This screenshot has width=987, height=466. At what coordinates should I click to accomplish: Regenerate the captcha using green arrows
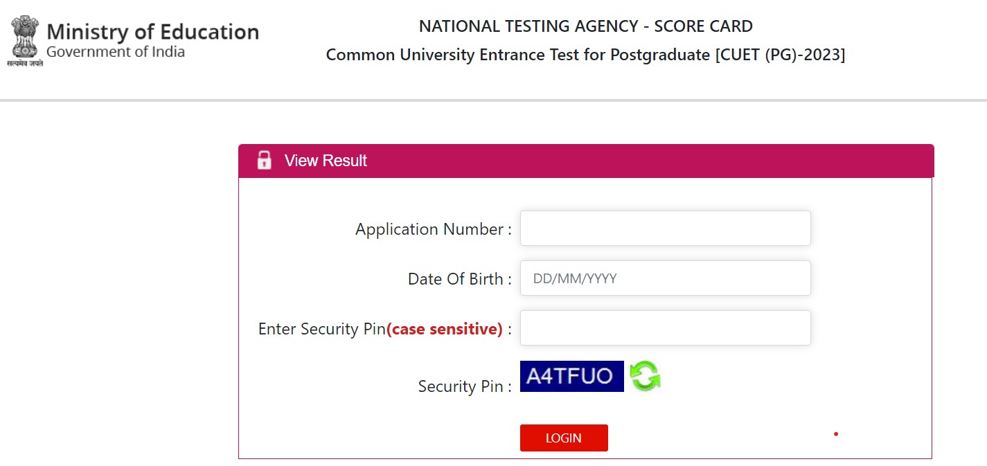[645, 376]
